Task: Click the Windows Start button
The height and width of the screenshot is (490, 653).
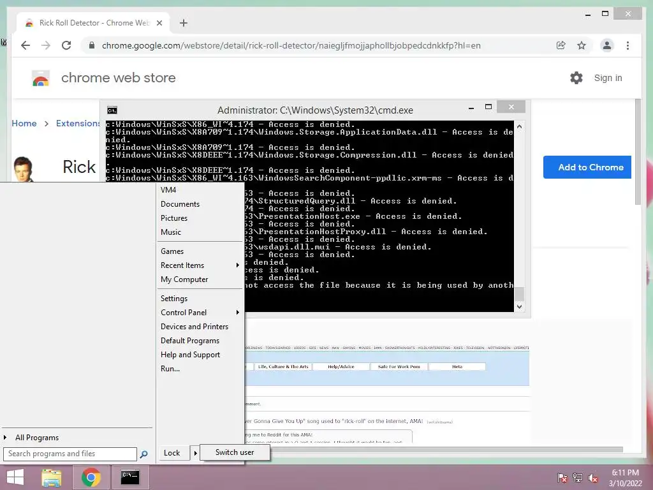Action: pos(15,477)
